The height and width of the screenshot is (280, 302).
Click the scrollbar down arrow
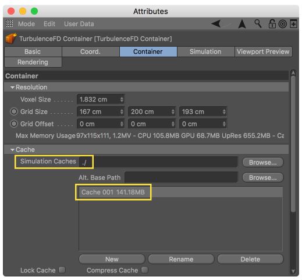pos(293,271)
